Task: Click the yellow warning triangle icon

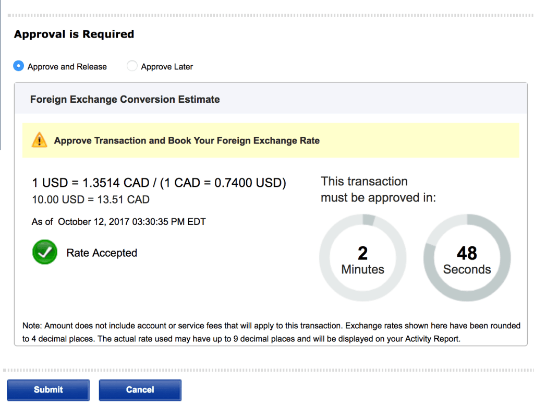Action: (x=40, y=140)
